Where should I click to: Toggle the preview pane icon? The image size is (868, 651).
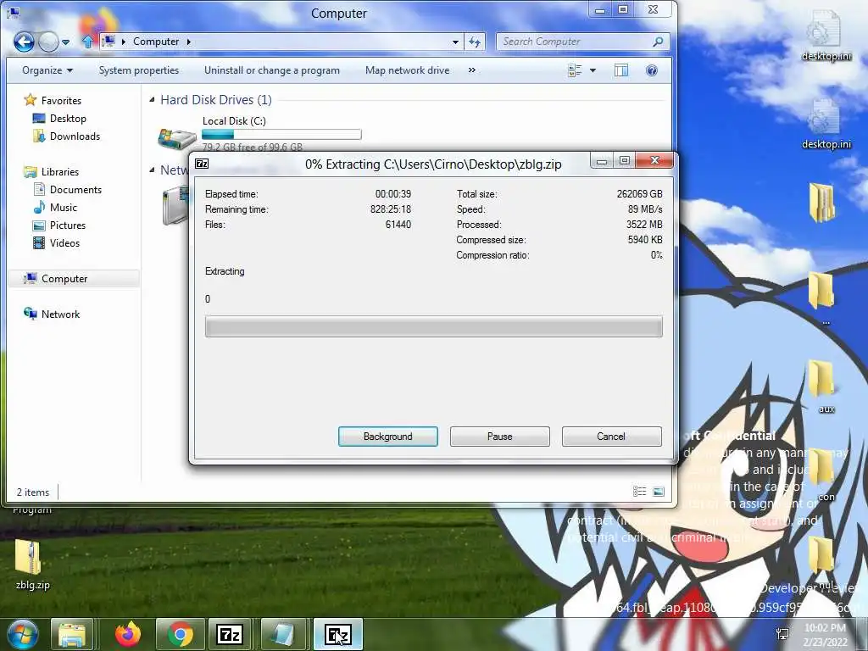tap(621, 70)
